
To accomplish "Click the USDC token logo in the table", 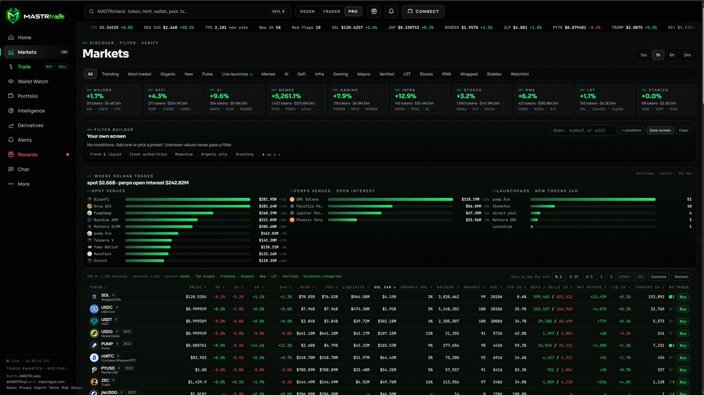I will point(94,309).
